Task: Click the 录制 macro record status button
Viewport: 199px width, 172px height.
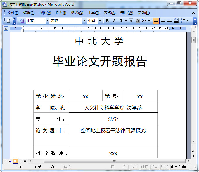Action: point(134,167)
